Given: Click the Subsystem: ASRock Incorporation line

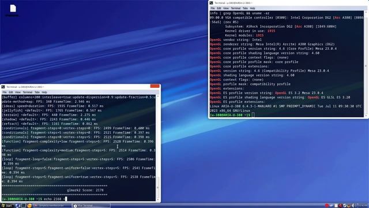Looking at the screenshot, I should pos(281,27).
